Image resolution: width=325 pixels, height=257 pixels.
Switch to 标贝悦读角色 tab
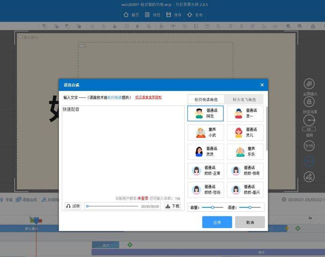(x=206, y=100)
